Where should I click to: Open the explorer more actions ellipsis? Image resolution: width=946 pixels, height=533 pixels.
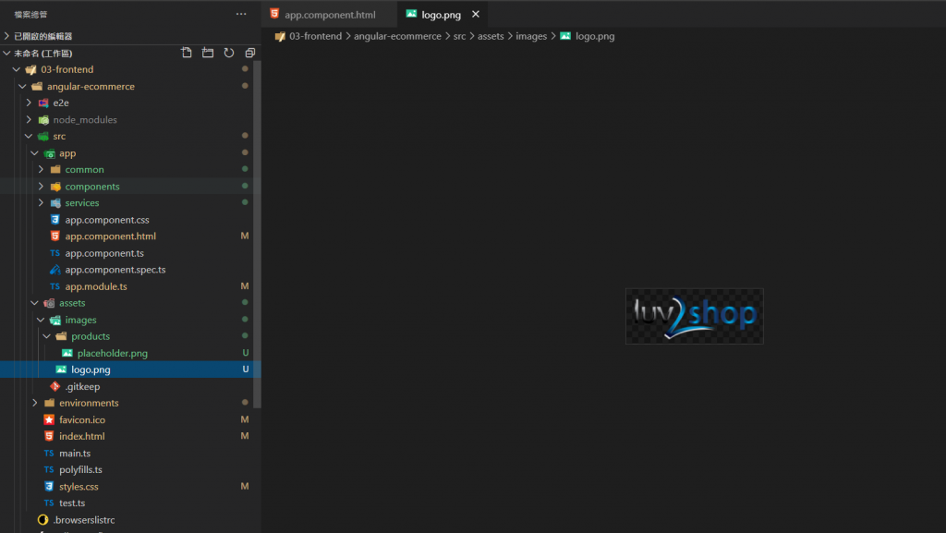click(x=241, y=14)
